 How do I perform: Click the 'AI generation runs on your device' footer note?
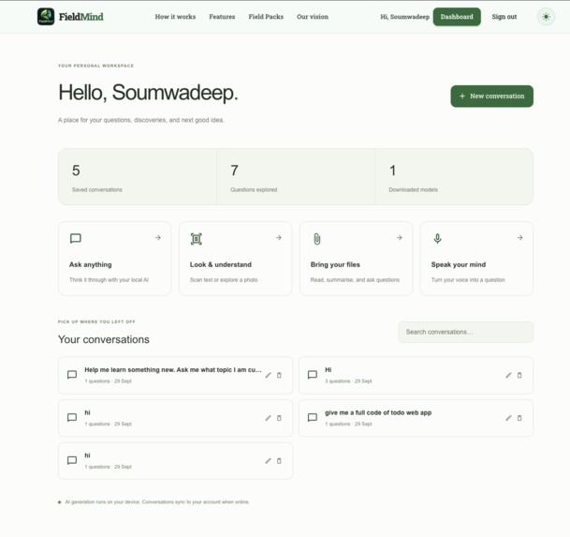click(x=157, y=502)
